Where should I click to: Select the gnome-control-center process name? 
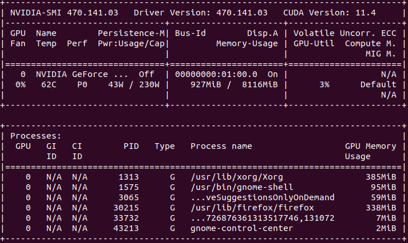[241, 229]
